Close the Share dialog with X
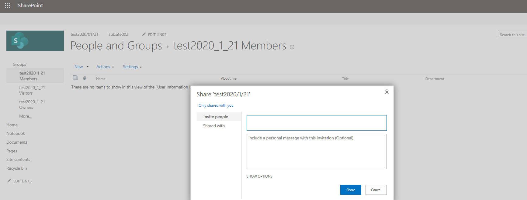Screen dimensions: 527x200 pos(387,92)
